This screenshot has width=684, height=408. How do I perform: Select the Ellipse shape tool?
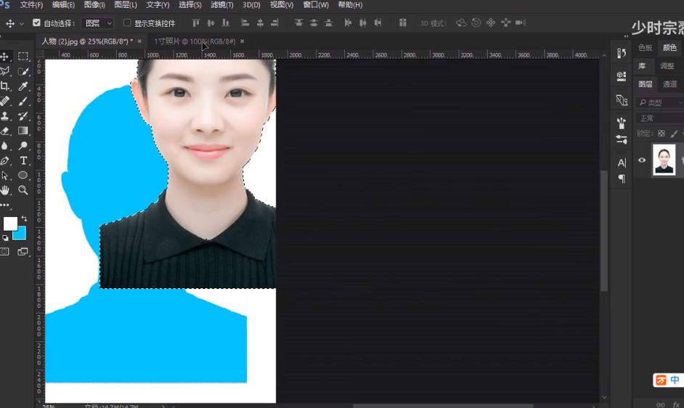pyautogui.click(x=23, y=176)
